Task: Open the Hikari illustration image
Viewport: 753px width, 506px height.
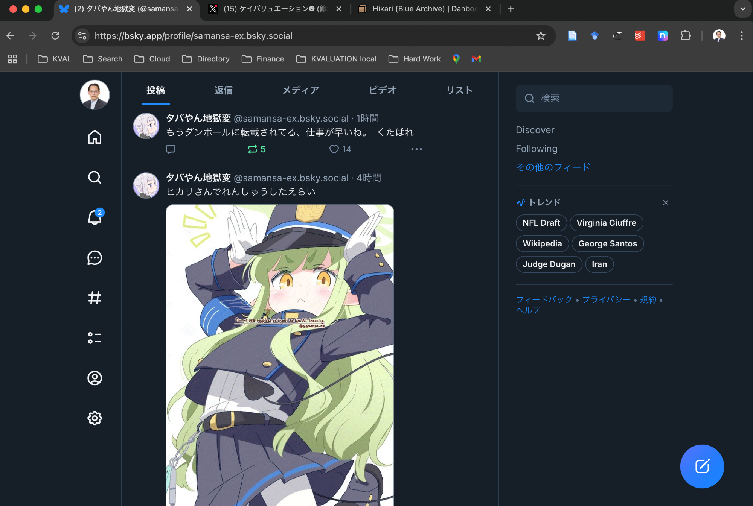Action: pos(280,354)
